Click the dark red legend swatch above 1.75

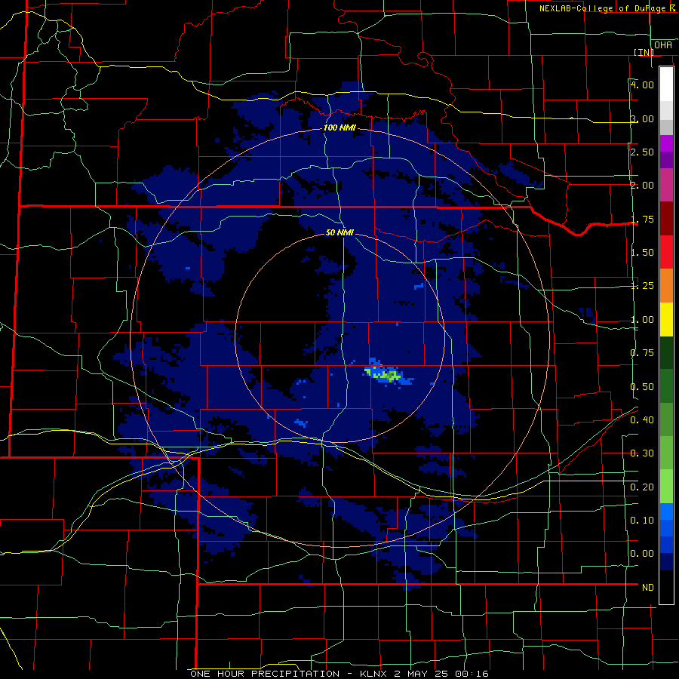(x=666, y=219)
